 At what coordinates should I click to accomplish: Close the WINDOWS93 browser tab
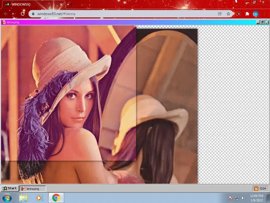point(61,4)
